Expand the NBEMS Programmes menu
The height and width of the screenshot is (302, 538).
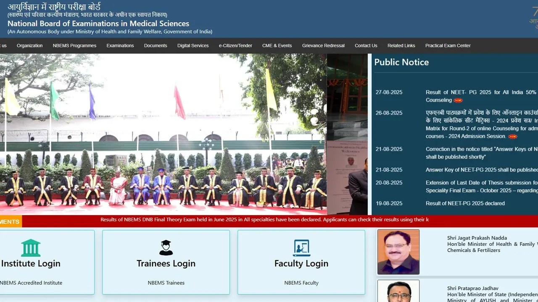click(74, 46)
